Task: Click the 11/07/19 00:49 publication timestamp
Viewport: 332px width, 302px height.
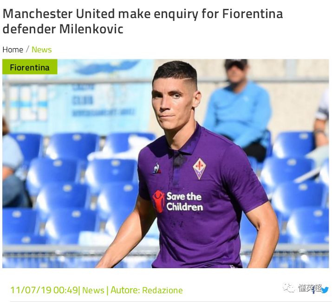Action: tap(44, 290)
